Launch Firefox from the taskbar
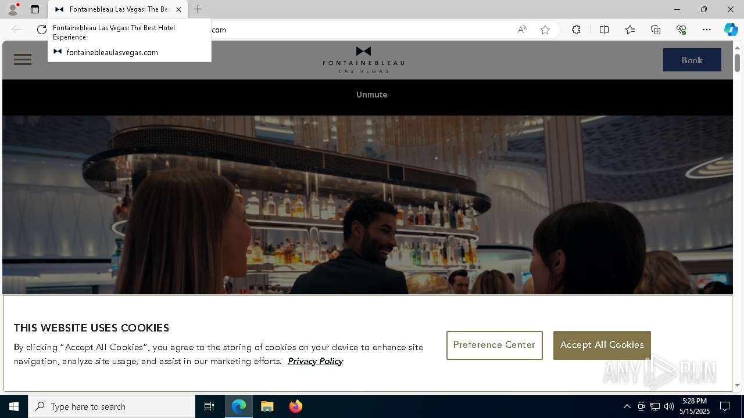Screen dimensions: 744x418 [296, 406]
